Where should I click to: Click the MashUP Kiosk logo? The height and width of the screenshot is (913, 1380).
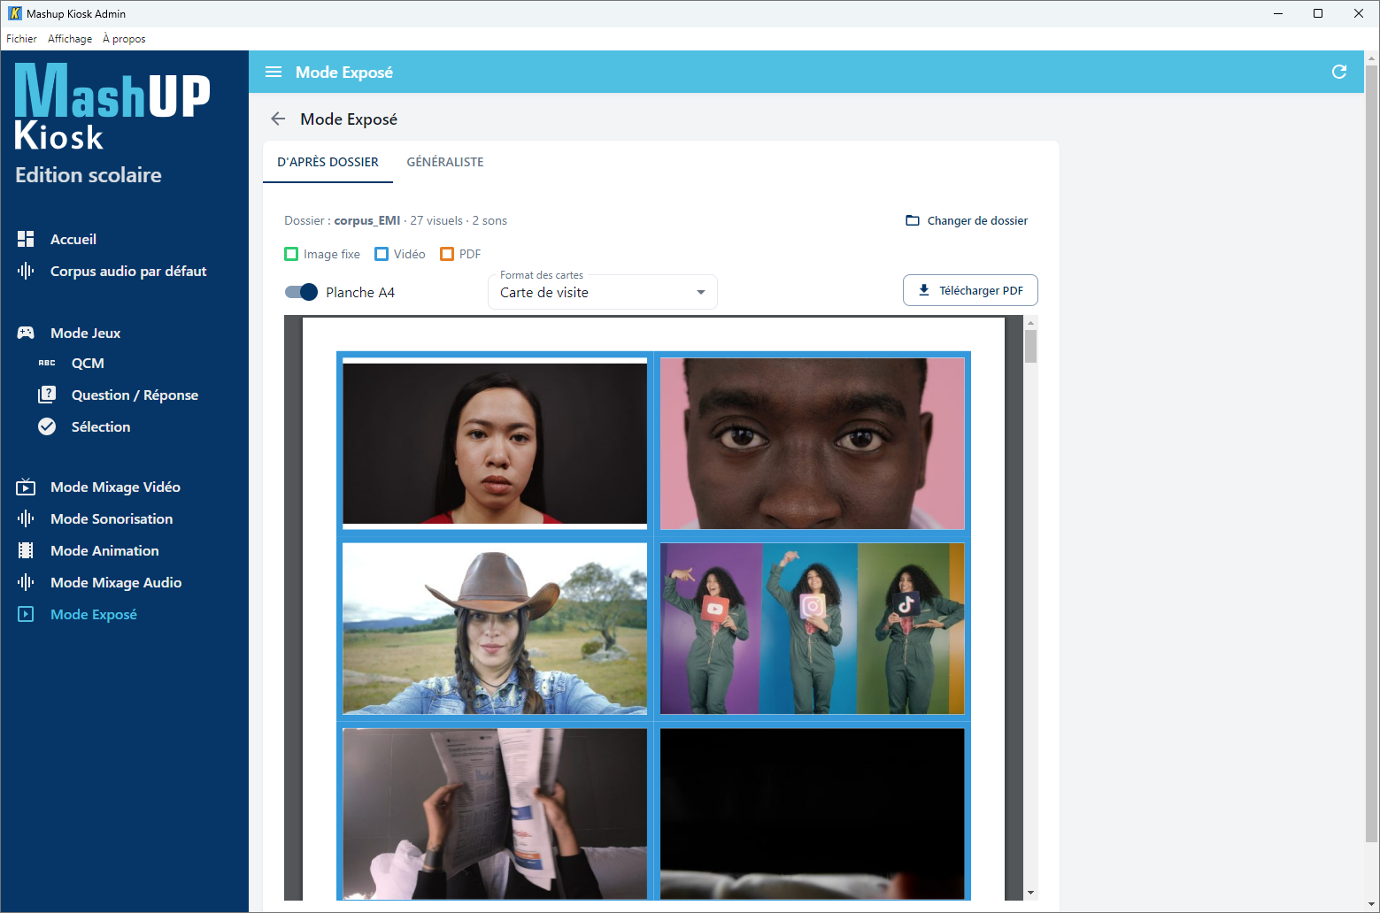tap(112, 108)
